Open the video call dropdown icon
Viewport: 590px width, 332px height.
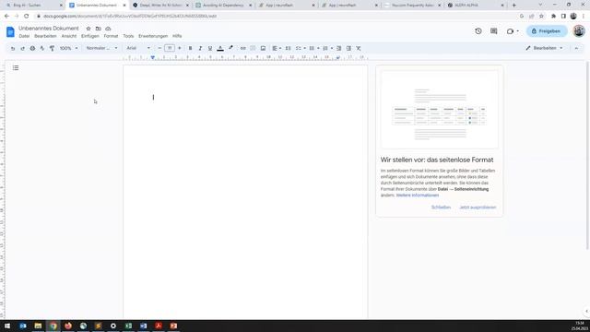click(x=513, y=31)
